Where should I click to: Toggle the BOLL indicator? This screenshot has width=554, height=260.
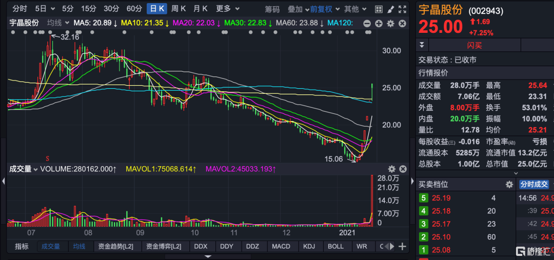click(335, 246)
